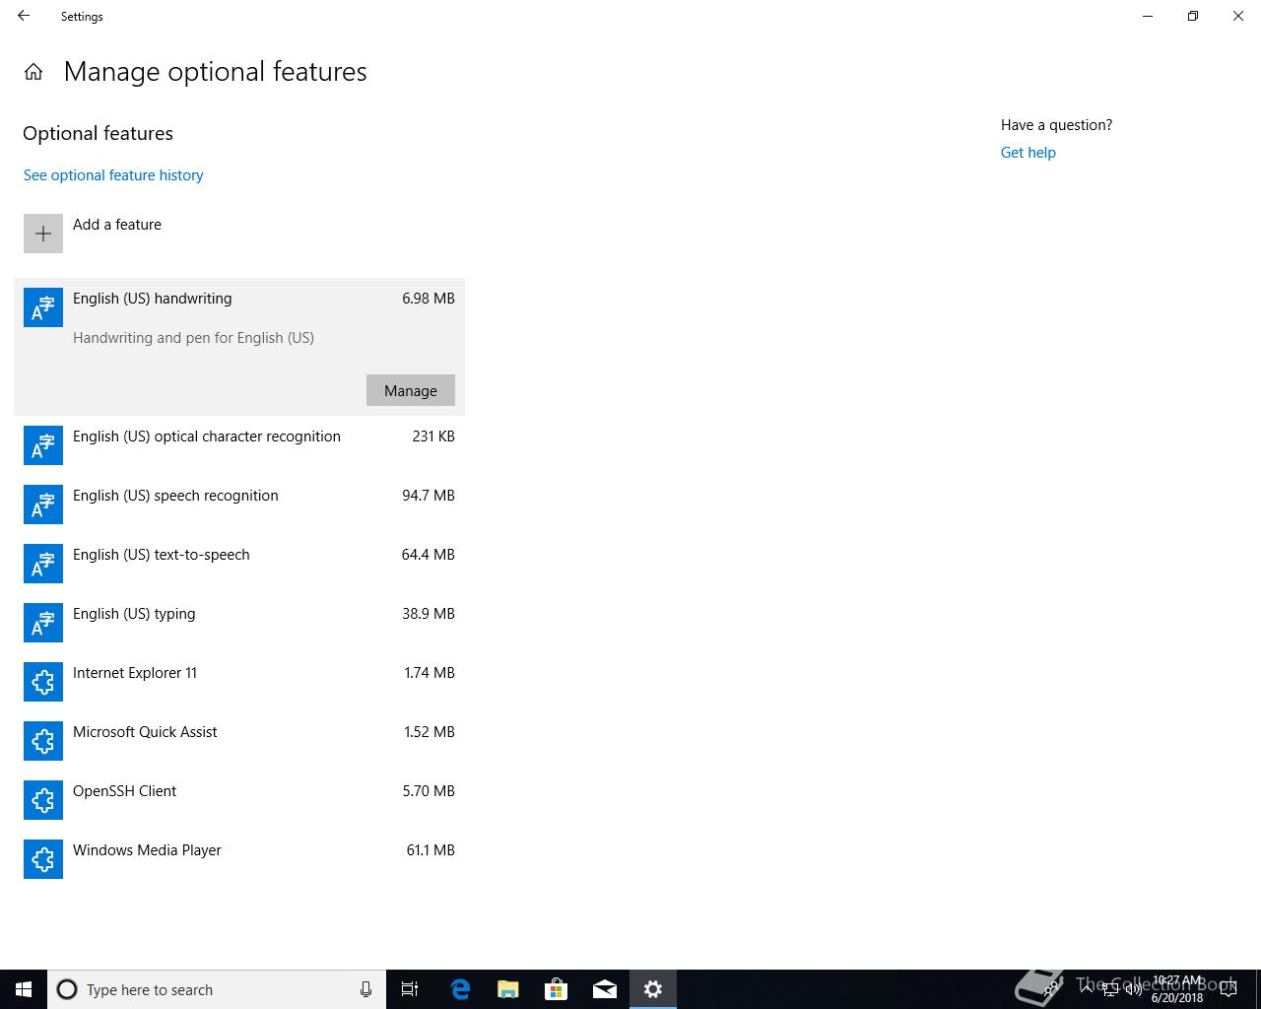This screenshot has height=1009, width=1261.
Task: Click the Windows Media Player puzzle icon
Action: (x=43, y=859)
